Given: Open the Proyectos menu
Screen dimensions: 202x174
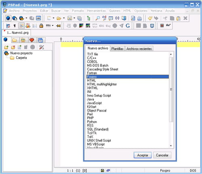Looking at the screenshot, I should tap(30, 10).
